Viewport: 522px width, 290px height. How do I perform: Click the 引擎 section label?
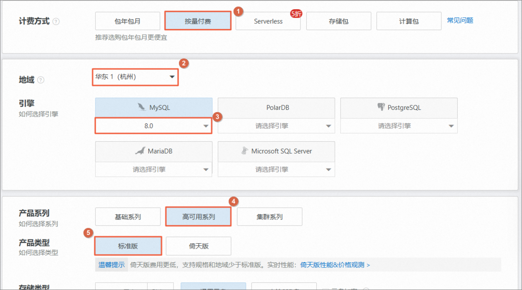(26, 103)
